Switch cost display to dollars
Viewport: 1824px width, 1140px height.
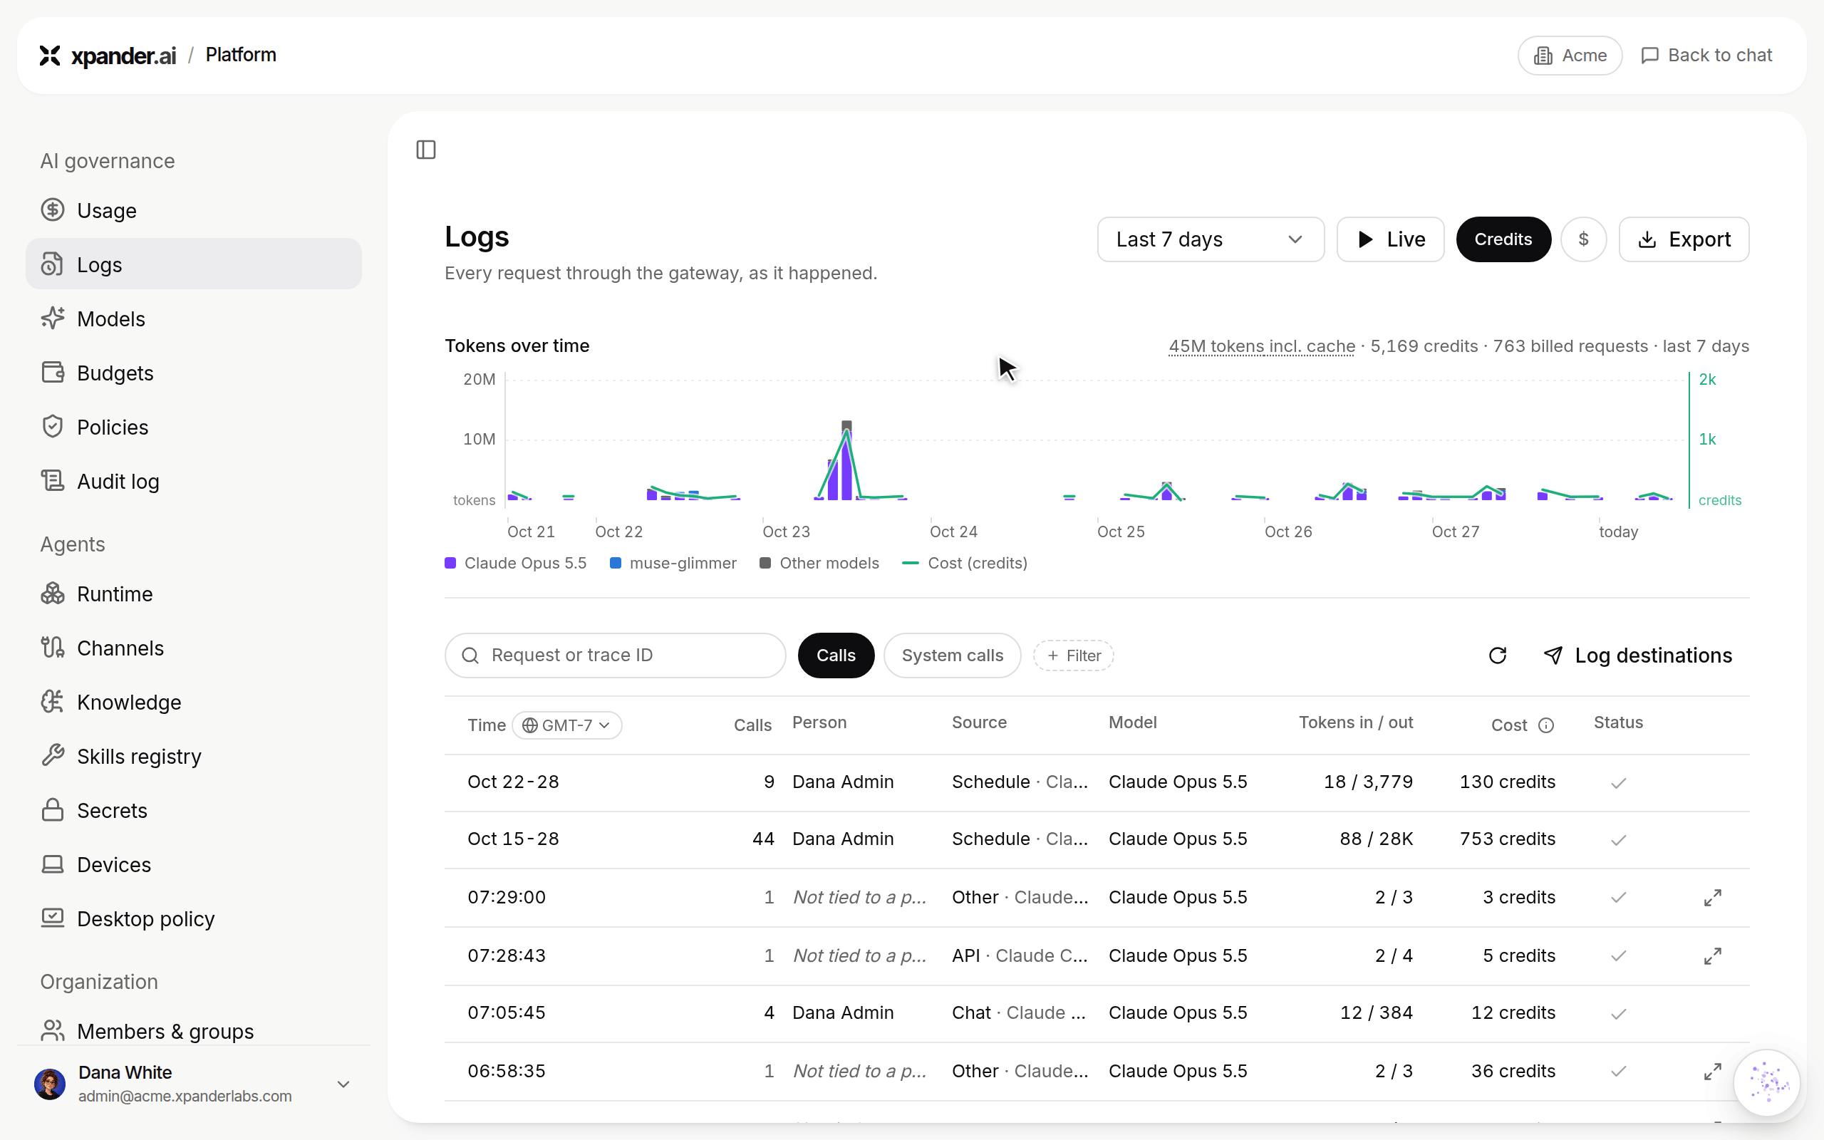tap(1584, 239)
